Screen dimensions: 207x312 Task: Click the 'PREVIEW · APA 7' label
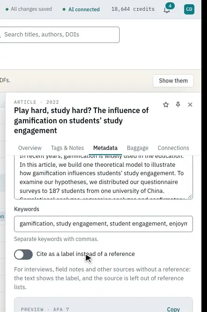(45, 309)
